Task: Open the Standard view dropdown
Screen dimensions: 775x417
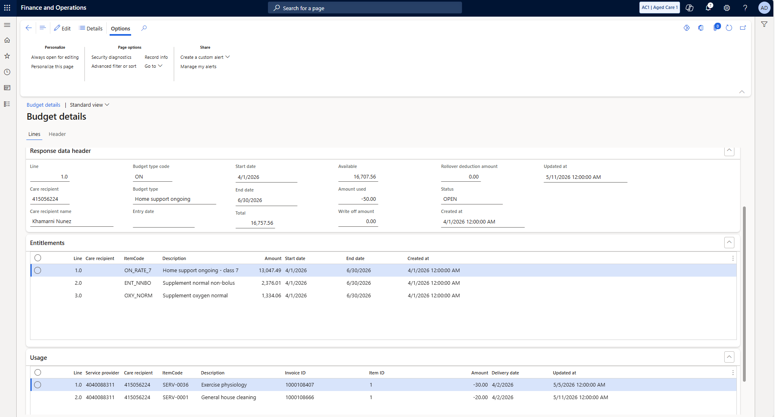Action: click(x=90, y=105)
